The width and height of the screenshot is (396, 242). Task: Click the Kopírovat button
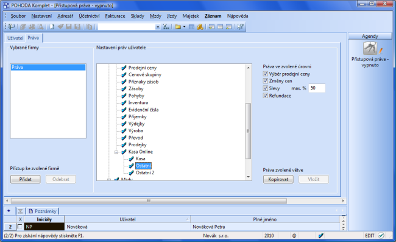[278, 179]
